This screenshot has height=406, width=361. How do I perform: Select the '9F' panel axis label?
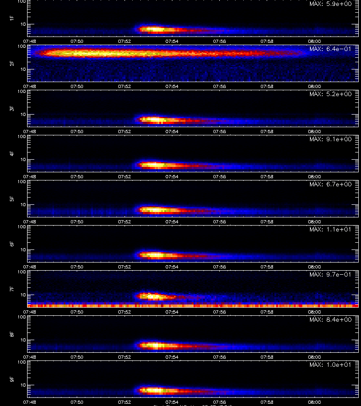[12, 379]
